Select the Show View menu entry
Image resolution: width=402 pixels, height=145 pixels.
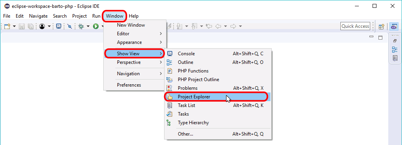(x=135, y=53)
